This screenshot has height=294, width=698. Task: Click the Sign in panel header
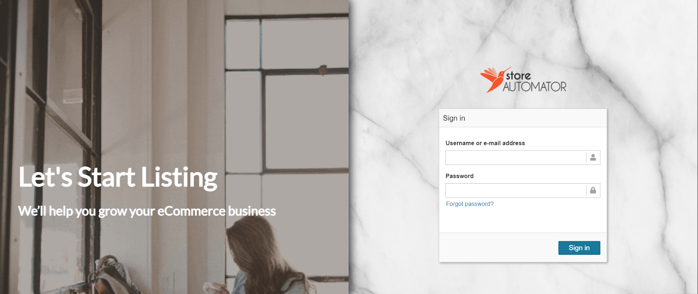(523, 118)
